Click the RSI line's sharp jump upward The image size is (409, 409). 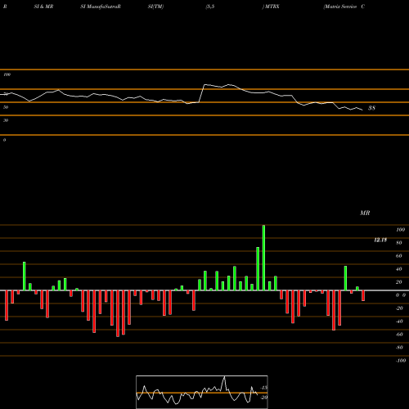201,93
